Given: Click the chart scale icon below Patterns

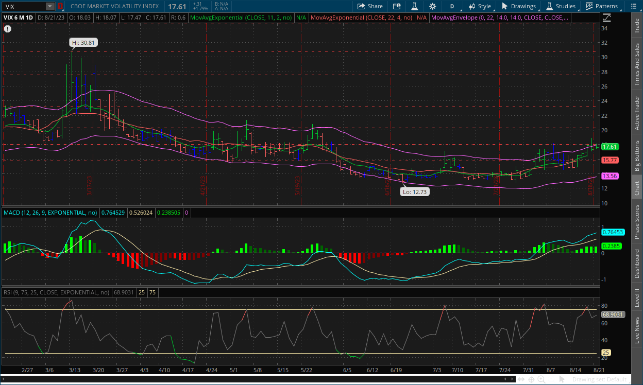Looking at the screenshot, I should (x=606, y=17).
